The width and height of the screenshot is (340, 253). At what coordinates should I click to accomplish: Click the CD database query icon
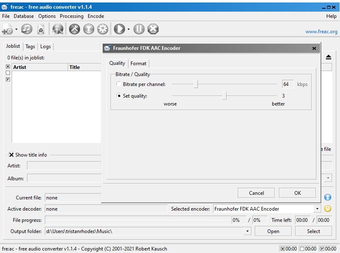coord(58,29)
